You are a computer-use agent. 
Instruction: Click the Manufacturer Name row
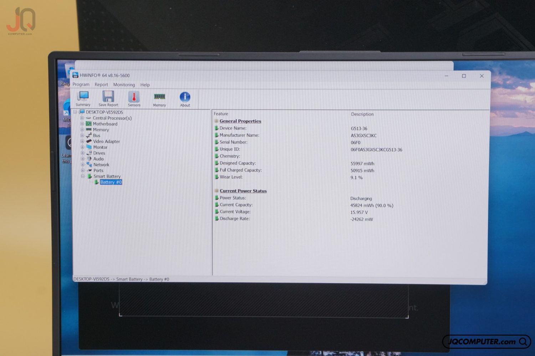pos(239,135)
